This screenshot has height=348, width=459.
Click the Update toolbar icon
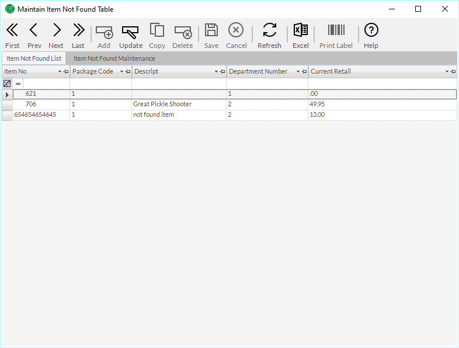point(130,35)
